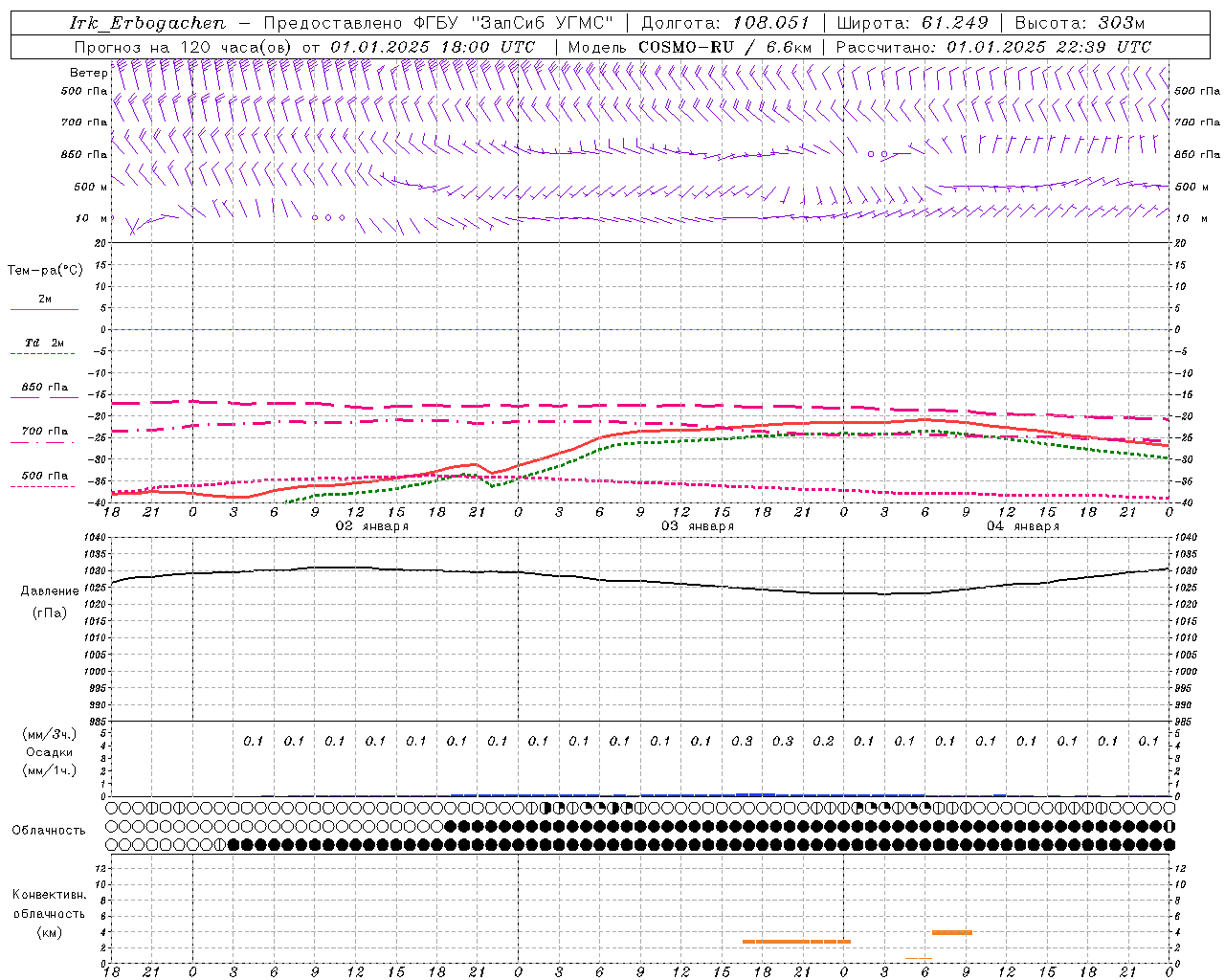
Task: Click the Конвективн. облачность panel label
Action: tap(49, 904)
